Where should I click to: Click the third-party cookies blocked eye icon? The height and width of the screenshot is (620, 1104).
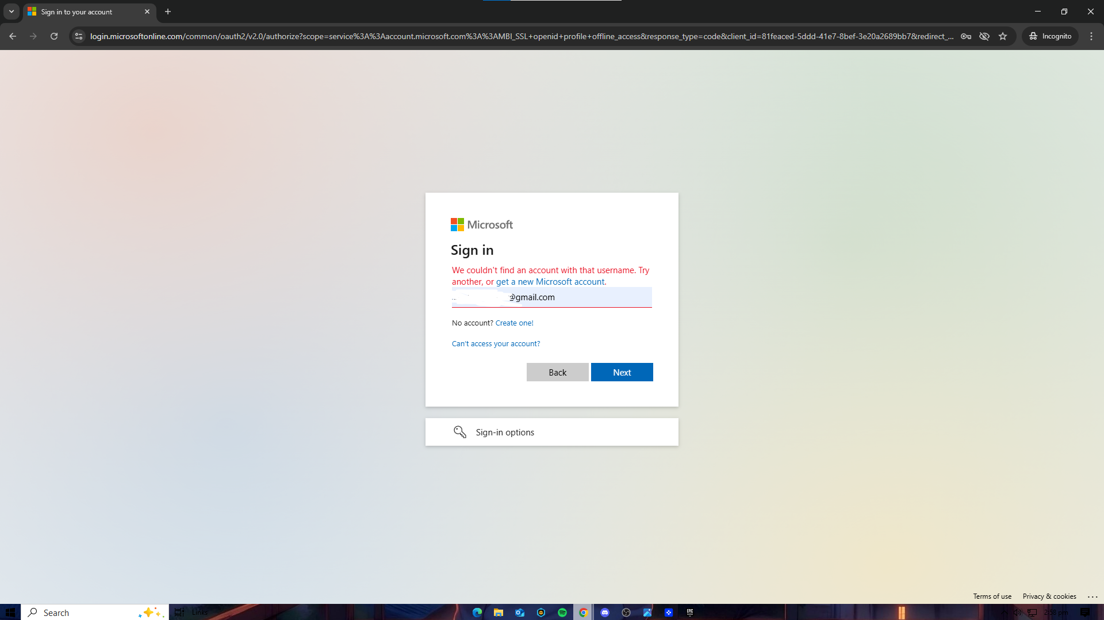[984, 36]
